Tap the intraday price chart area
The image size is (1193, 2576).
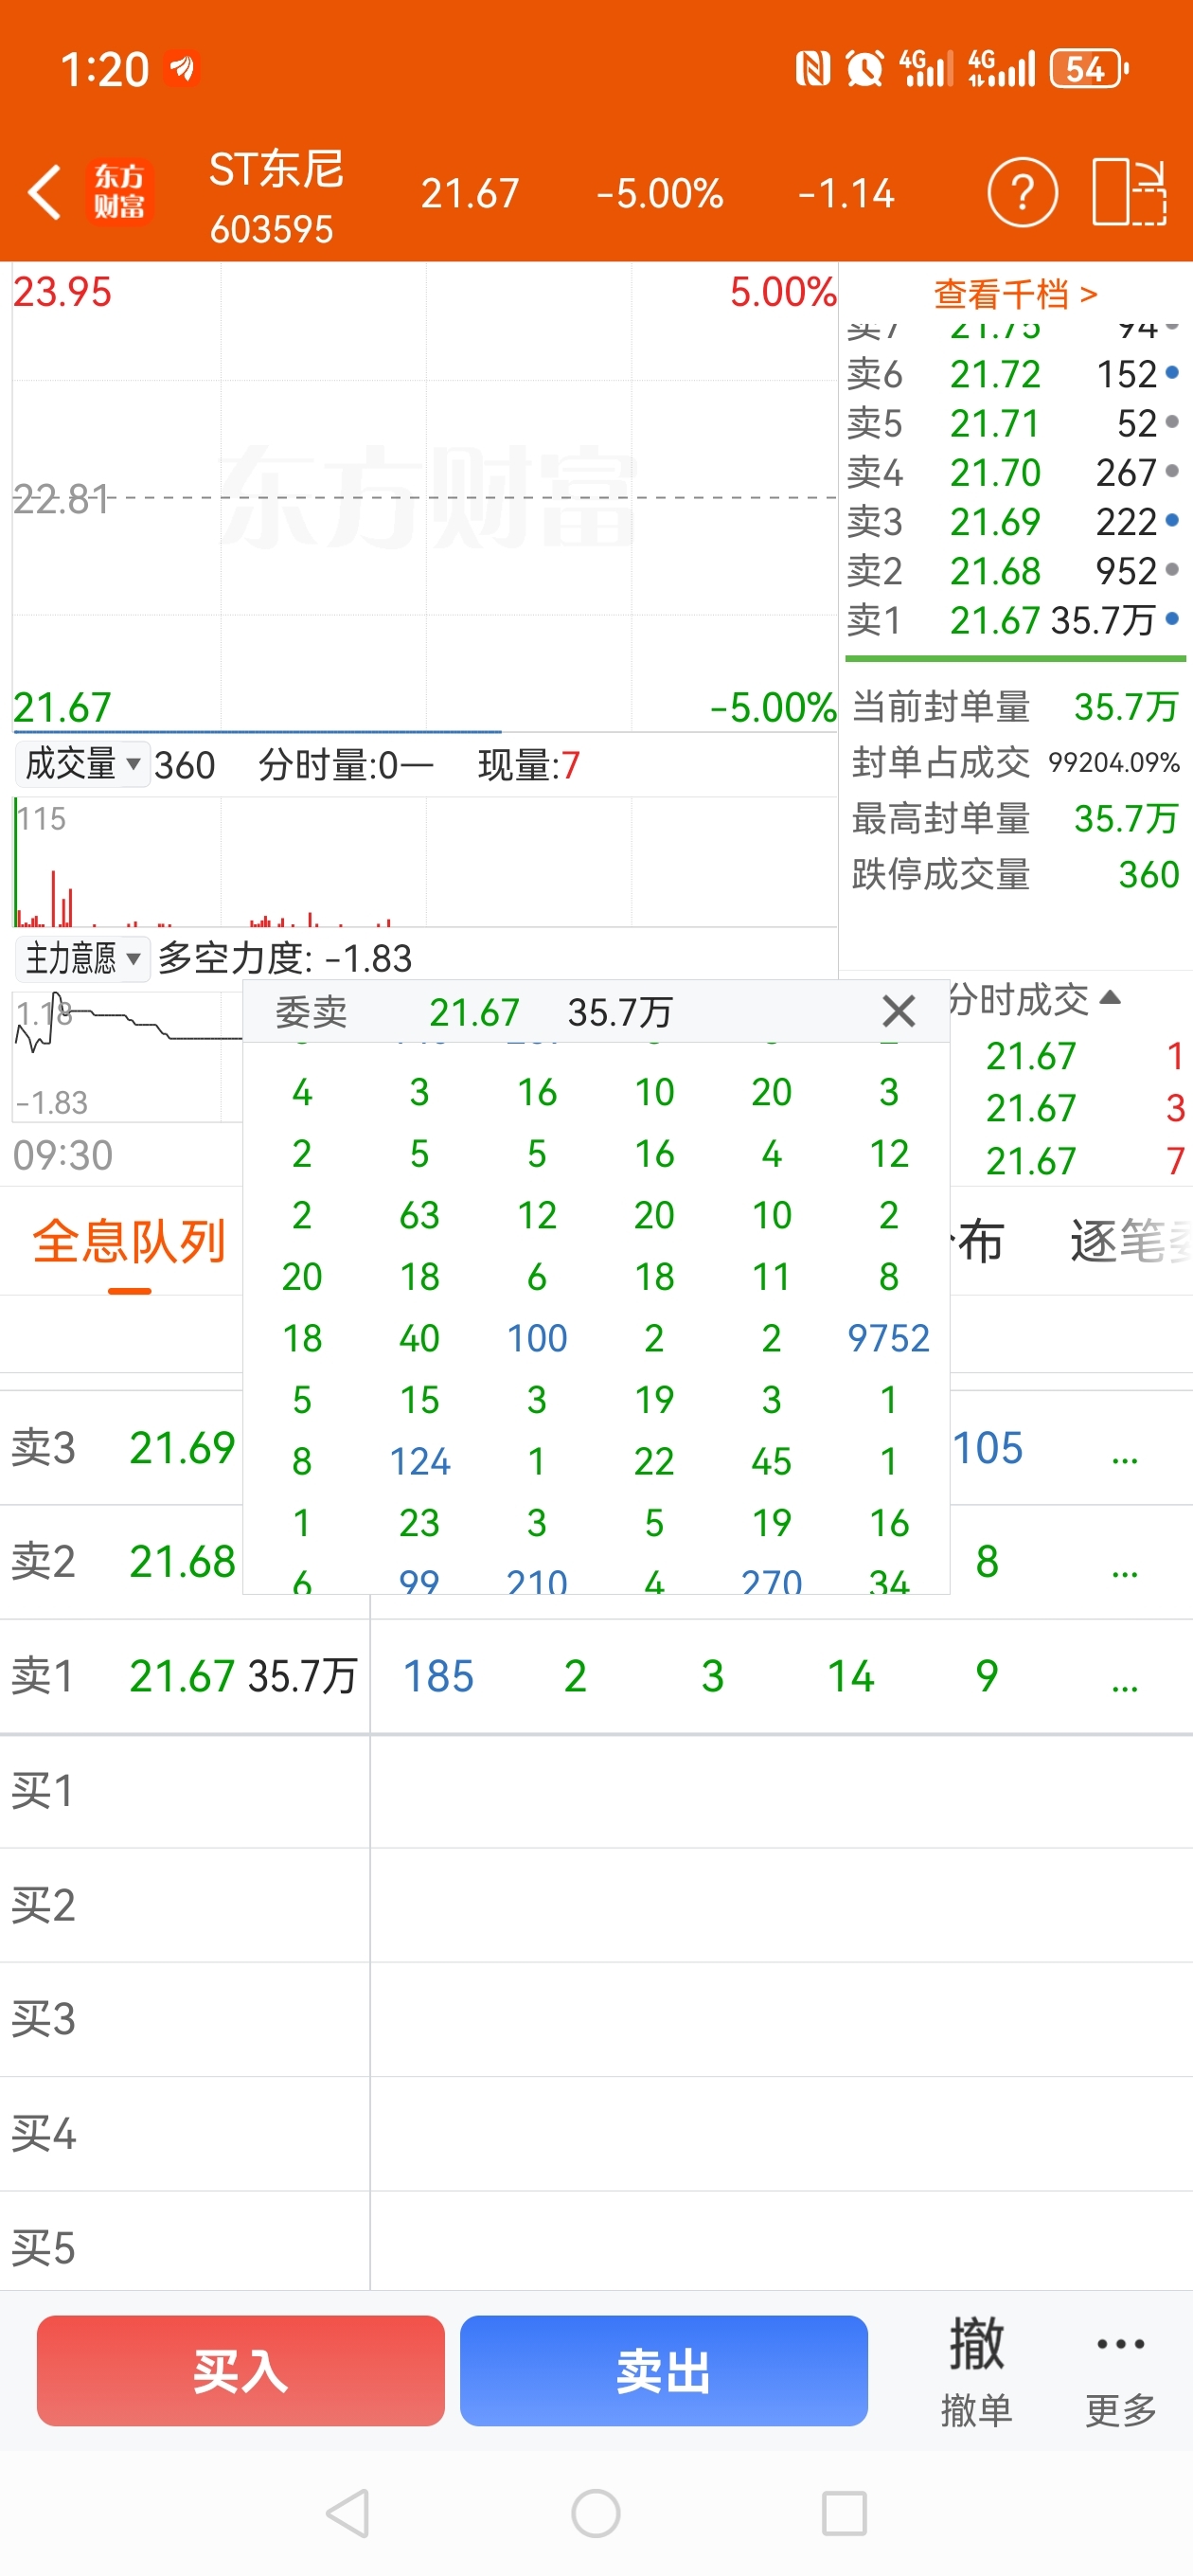pyautogui.click(x=425, y=498)
